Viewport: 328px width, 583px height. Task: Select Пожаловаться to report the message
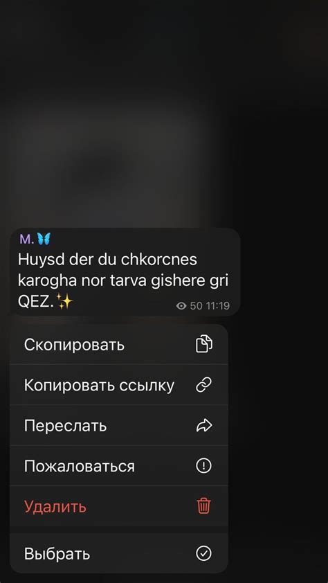tap(119, 465)
